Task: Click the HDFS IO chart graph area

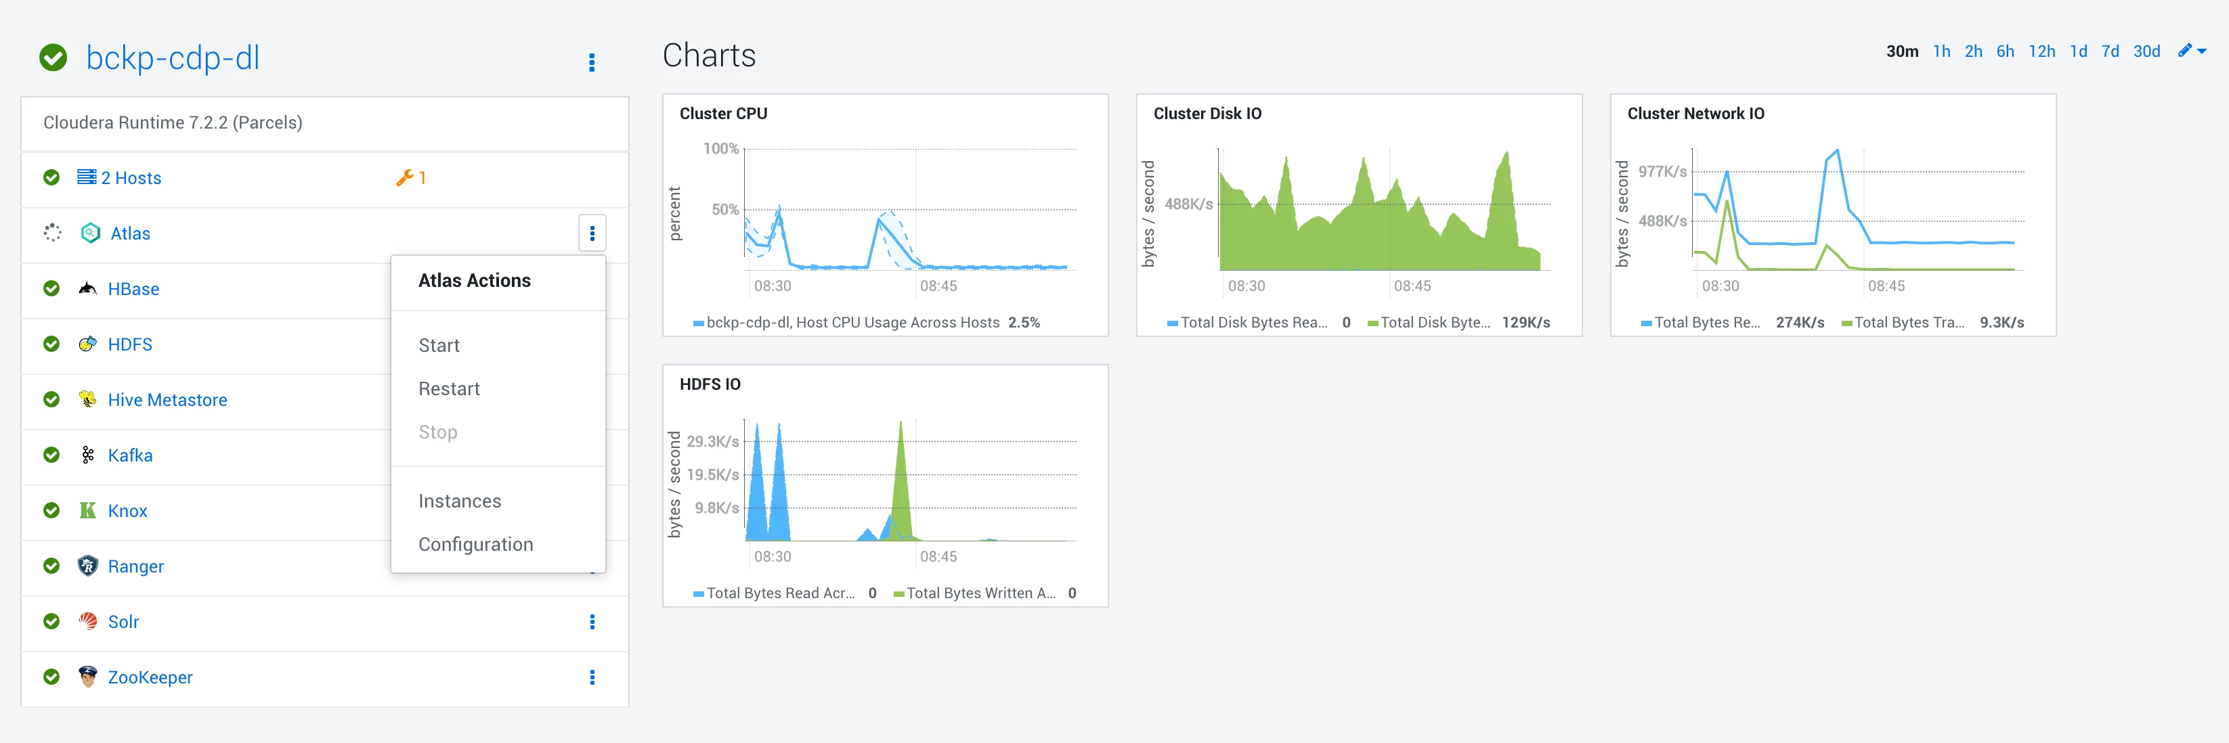Action: [911, 481]
